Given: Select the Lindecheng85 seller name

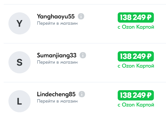Looking at the screenshot, I should pyautogui.click(x=56, y=94).
